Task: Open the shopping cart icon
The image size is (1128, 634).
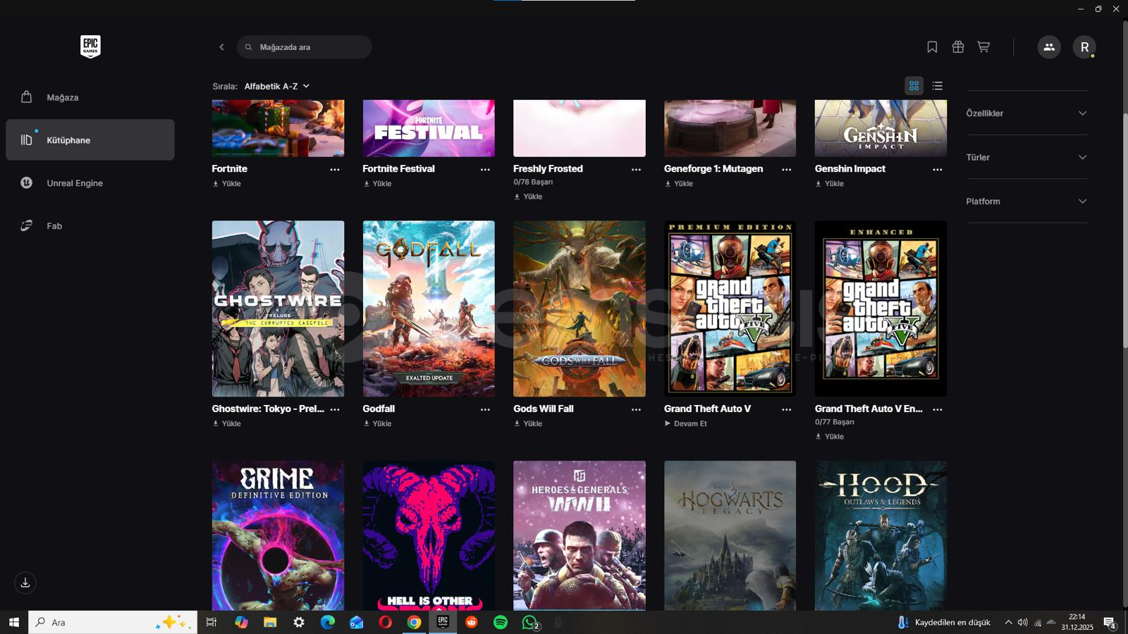Action: 983,47
